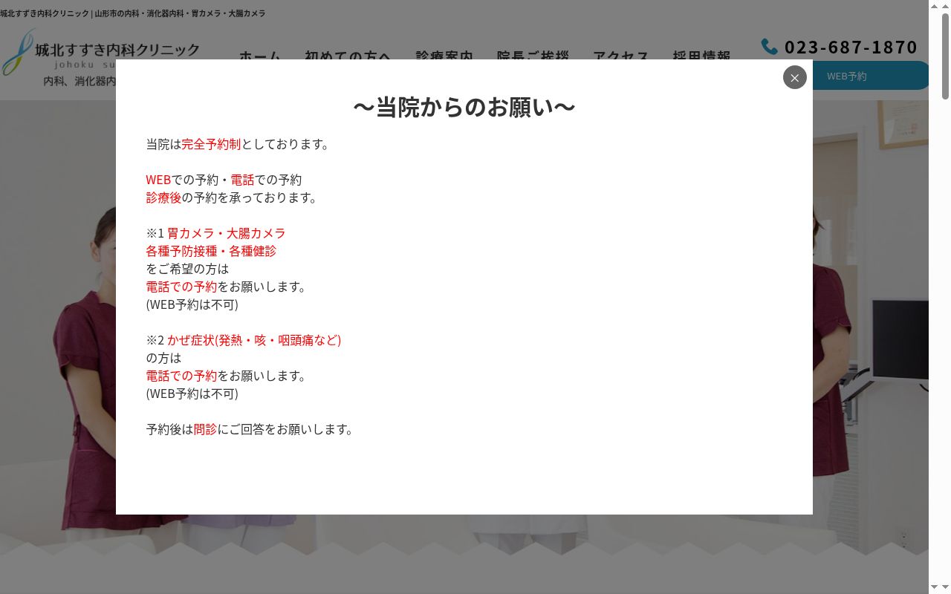Image resolution: width=951 pixels, height=594 pixels.
Task: Open the 診療案内 menu item
Action: pos(444,55)
